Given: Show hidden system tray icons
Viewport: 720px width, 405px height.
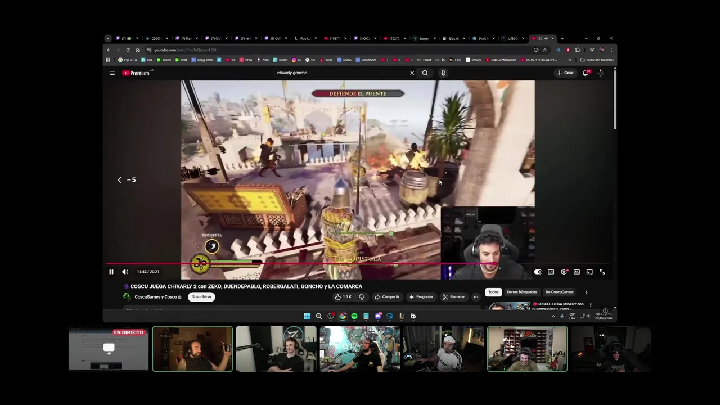Looking at the screenshot, I should point(553,316).
